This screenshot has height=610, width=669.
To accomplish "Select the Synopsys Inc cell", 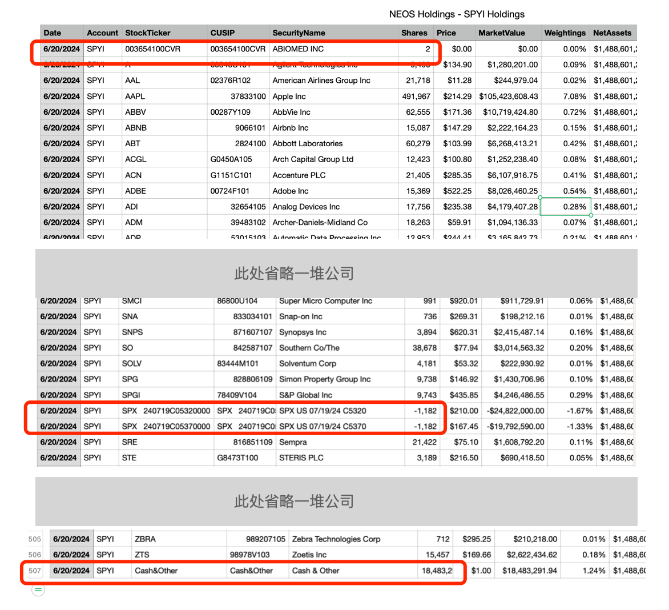I will (x=340, y=332).
